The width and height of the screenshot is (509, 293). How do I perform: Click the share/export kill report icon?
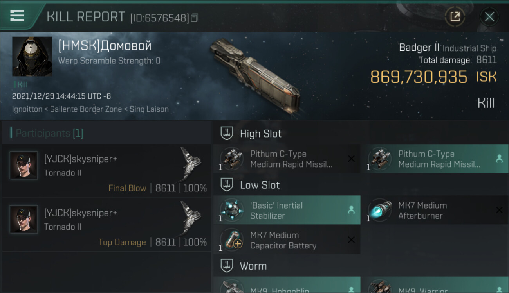pyautogui.click(x=455, y=16)
